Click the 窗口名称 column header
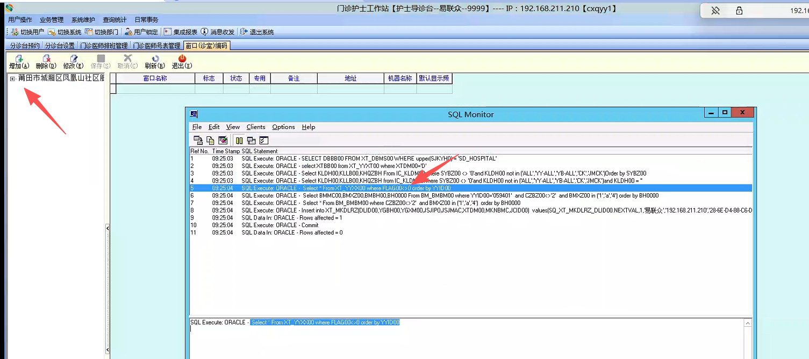 click(155, 78)
